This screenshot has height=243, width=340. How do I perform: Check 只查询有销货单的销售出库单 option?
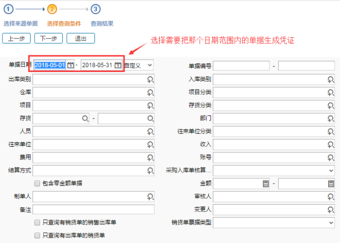[37, 222]
